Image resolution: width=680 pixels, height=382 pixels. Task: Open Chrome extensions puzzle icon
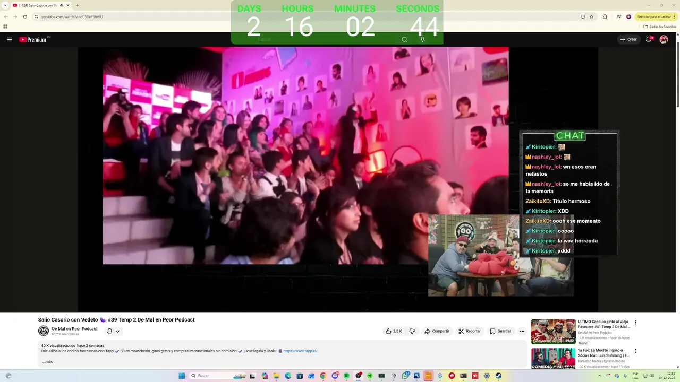605,16
